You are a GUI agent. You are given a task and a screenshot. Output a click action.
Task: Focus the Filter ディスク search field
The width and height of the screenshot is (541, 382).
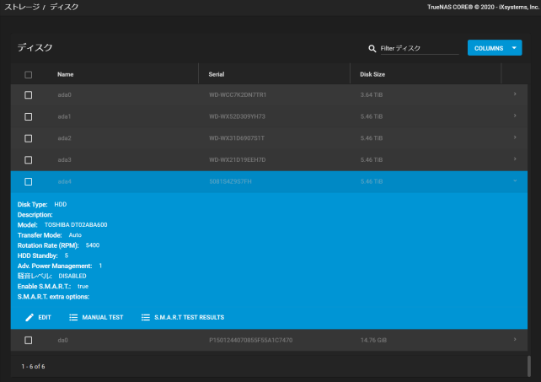tap(420, 49)
